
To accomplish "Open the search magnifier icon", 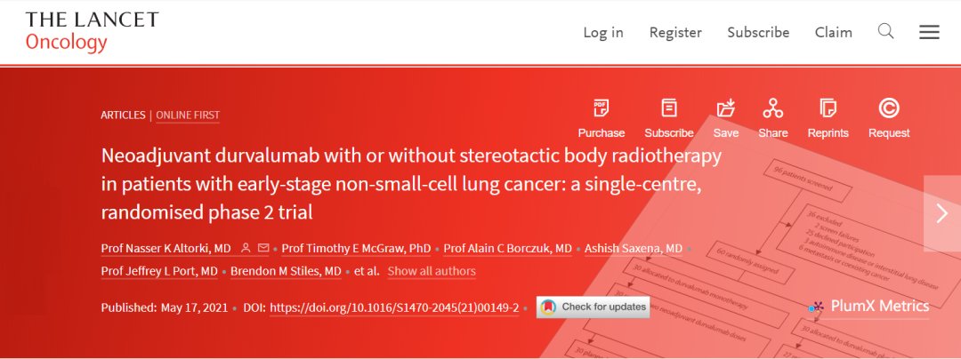I will click(886, 32).
